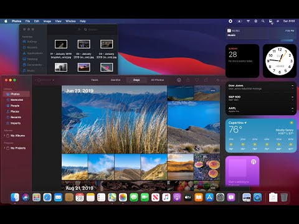Switch to the All Photos tab

click(x=158, y=80)
